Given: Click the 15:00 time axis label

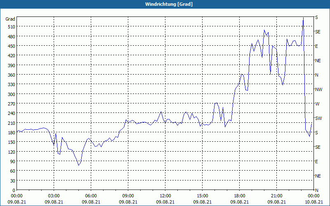Looking at the screenshot, I should click(202, 196).
